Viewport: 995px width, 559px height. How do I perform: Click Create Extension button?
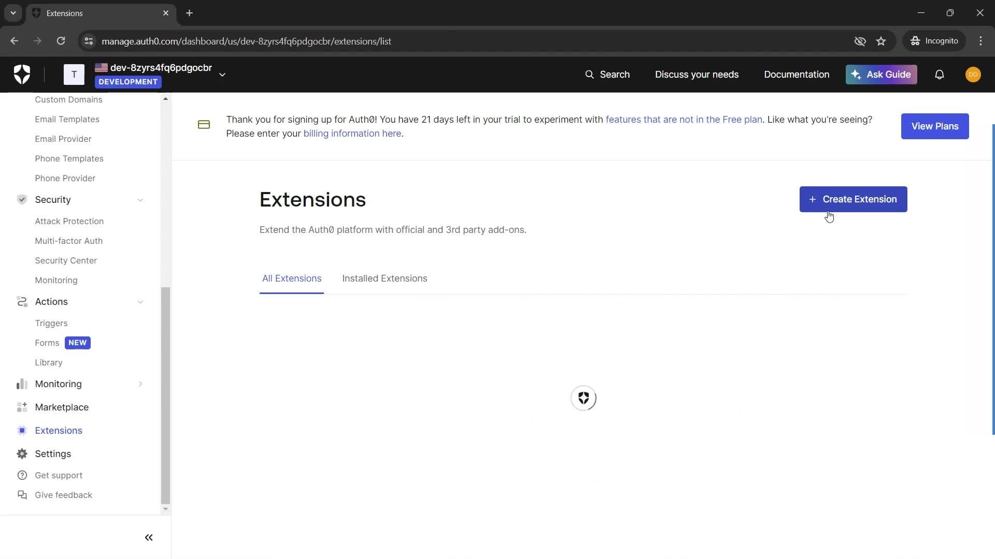click(x=853, y=199)
